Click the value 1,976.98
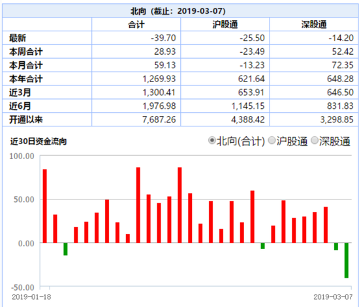The width and height of the screenshot is (359, 307). click(x=159, y=106)
